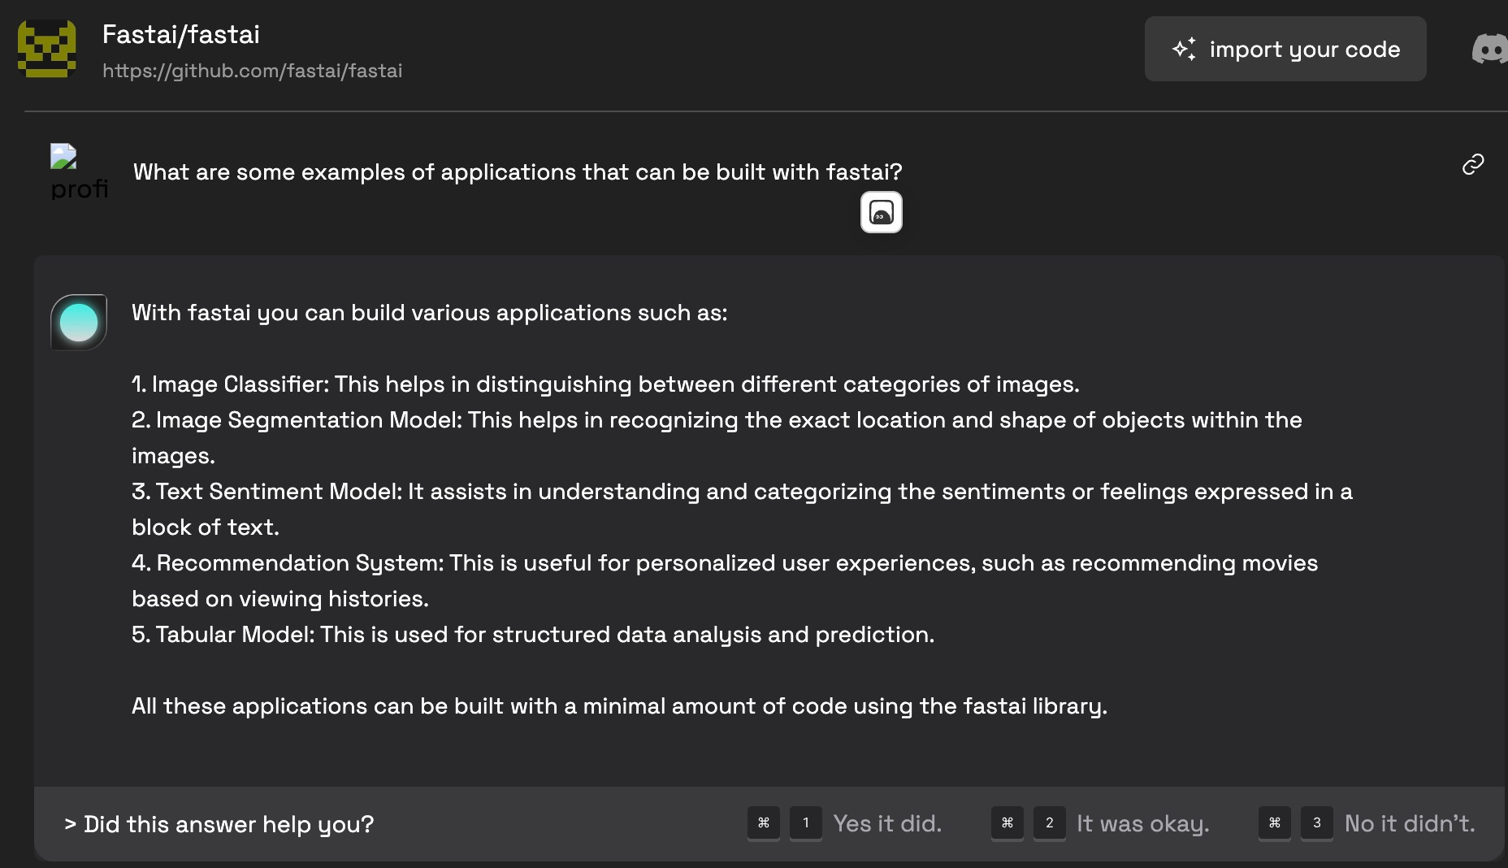
Task: Click the command key badge next to Yes
Action: tap(763, 823)
